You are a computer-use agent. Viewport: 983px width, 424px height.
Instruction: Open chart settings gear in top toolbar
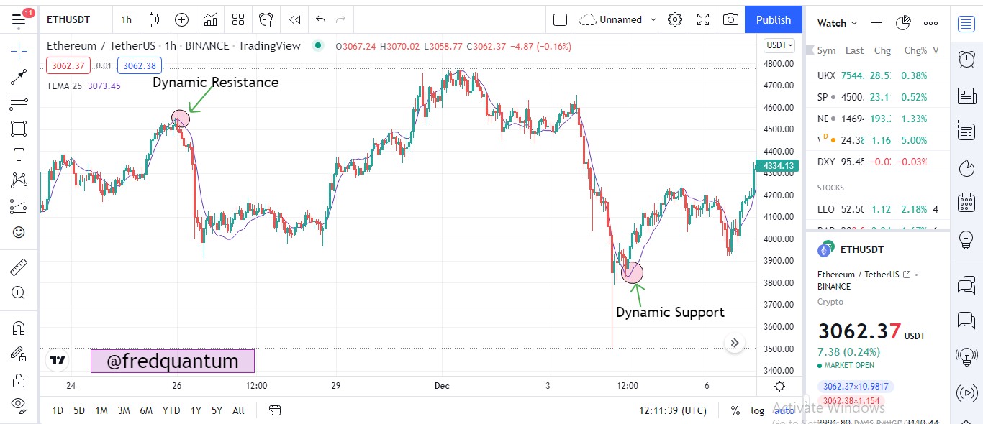pyautogui.click(x=675, y=19)
